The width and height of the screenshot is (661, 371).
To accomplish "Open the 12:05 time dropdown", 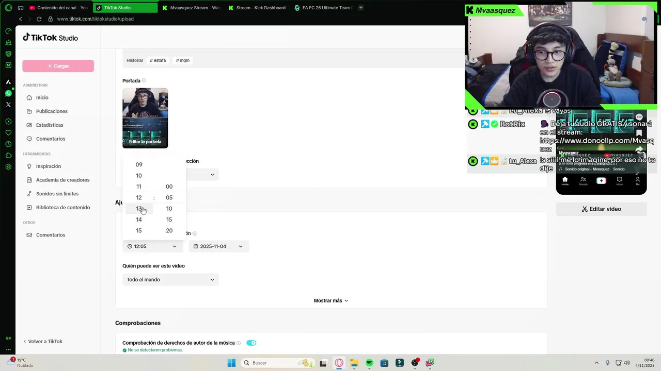I will coord(152,246).
